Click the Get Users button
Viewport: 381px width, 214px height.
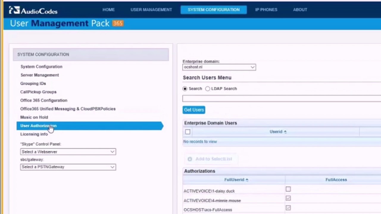click(x=194, y=110)
